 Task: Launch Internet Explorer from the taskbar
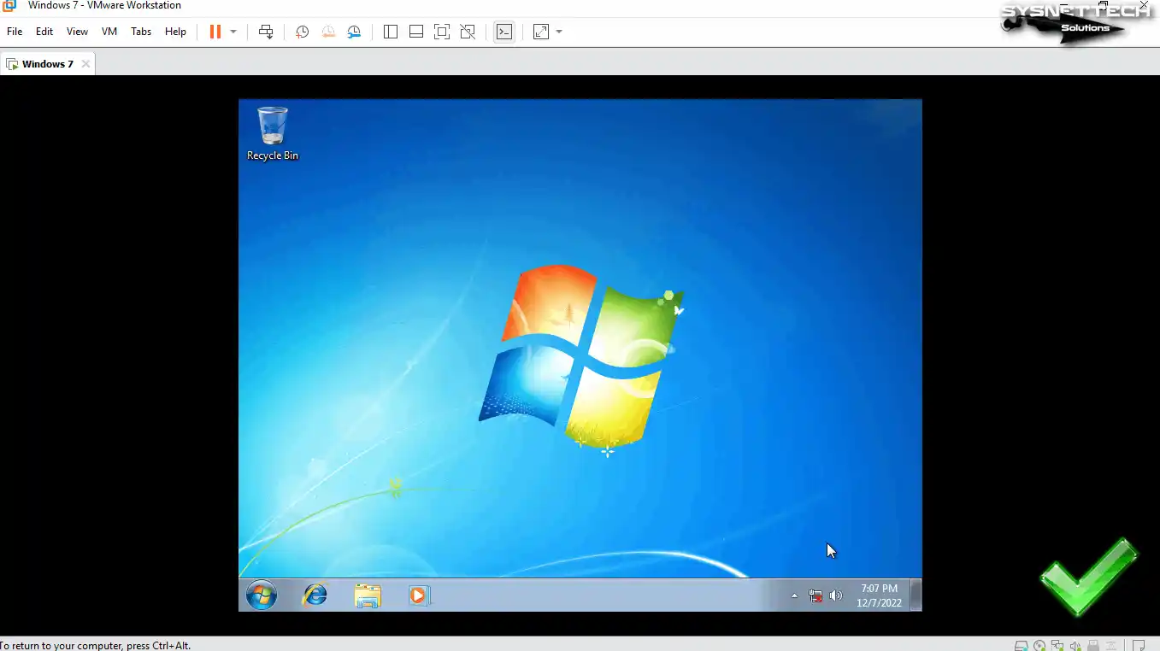pos(315,595)
